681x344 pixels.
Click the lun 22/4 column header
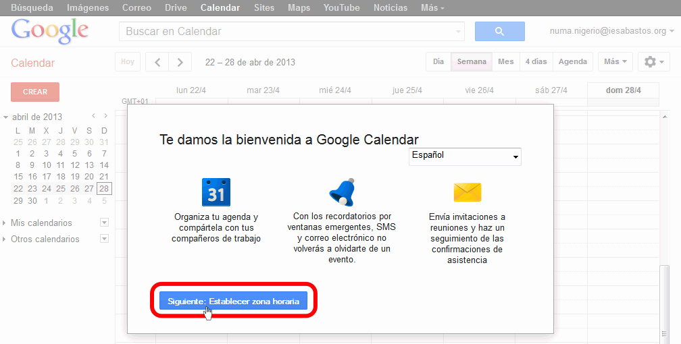pyautogui.click(x=191, y=90)
